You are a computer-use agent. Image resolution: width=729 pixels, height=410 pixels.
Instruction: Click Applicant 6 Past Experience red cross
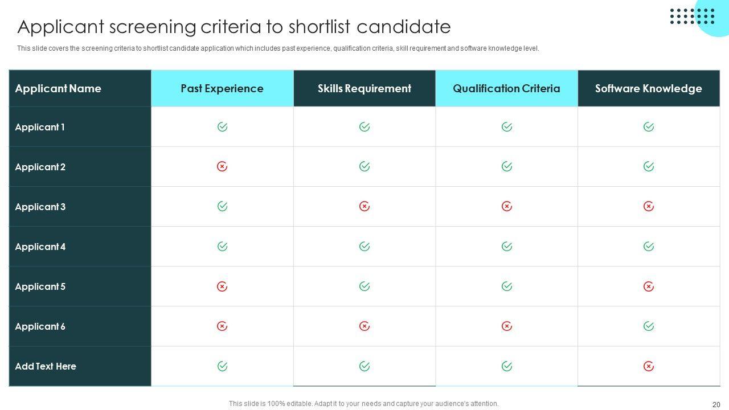tap(222, 326)
